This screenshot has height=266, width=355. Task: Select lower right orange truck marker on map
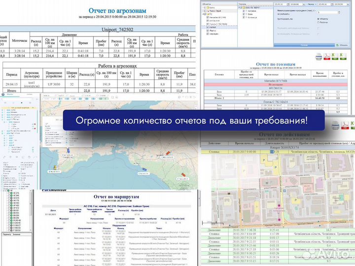pyautogui.click(x=183, y=174)
